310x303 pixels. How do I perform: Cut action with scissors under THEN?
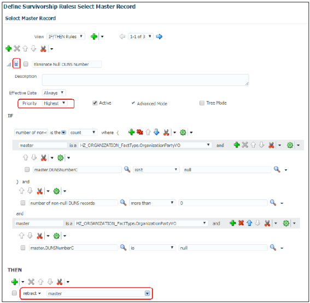coord(59,282)
